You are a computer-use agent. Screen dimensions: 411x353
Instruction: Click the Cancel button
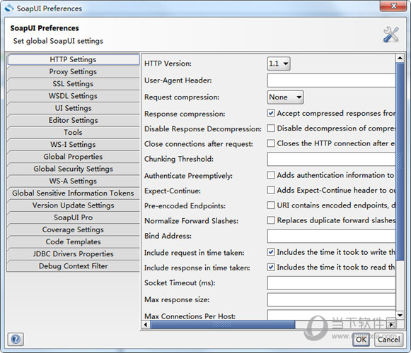pos(389,340)
